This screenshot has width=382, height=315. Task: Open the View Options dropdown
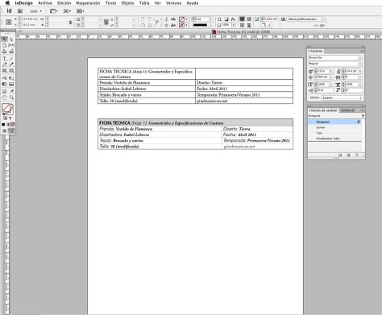[x=54, y=11]
